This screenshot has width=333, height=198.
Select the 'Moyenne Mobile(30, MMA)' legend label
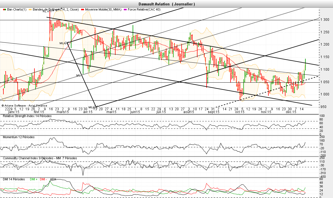[103, 10]
